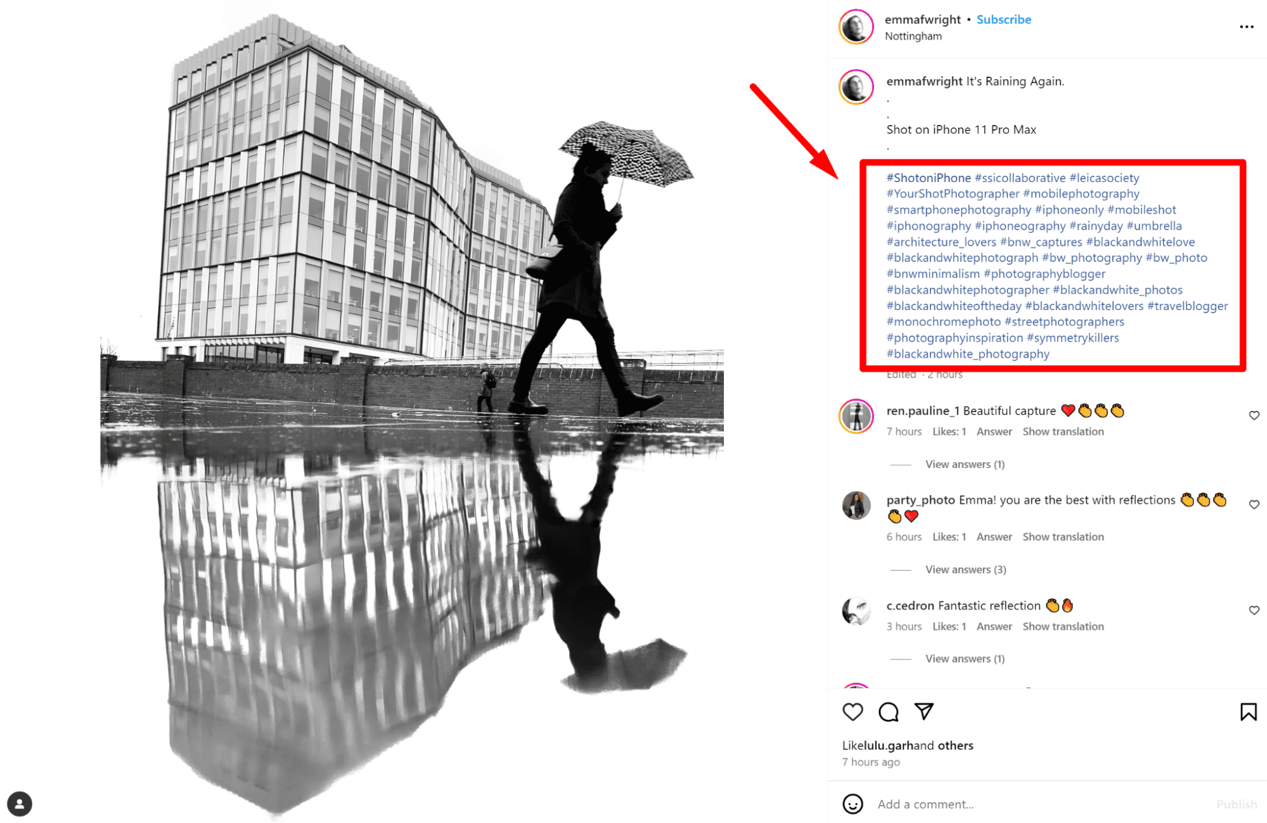Like party_photo's comment
This screenshot has width=1267, height=823.
[1254, 505]
